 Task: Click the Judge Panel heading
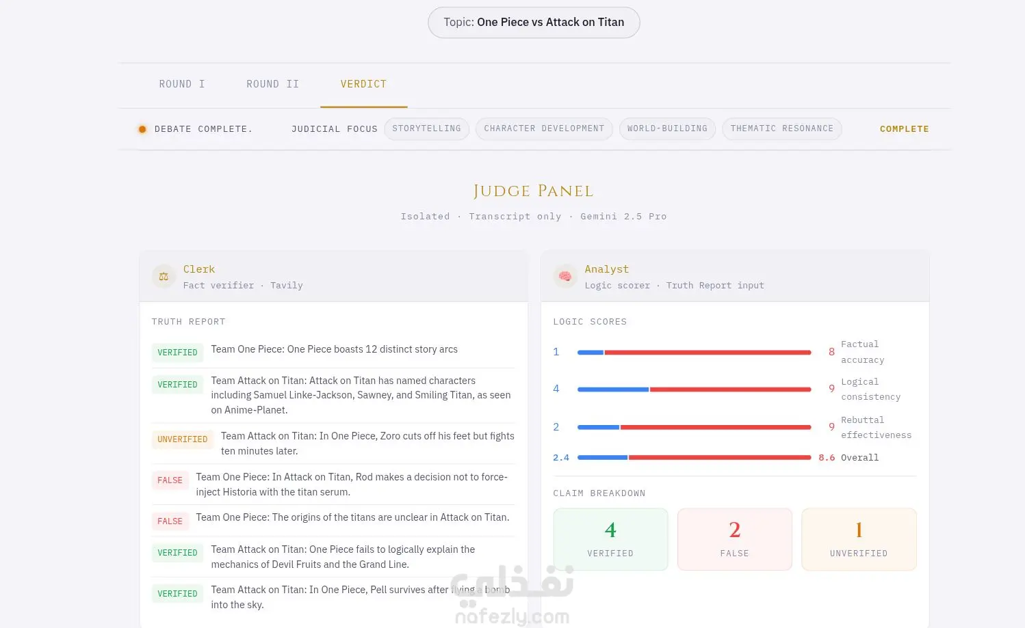[534, 191]
